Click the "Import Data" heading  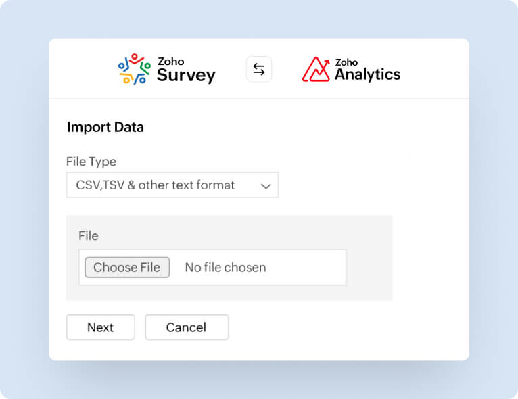(105, 127)
